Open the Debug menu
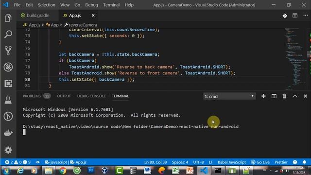The image size is (311, 175). [x=92, y=5]
